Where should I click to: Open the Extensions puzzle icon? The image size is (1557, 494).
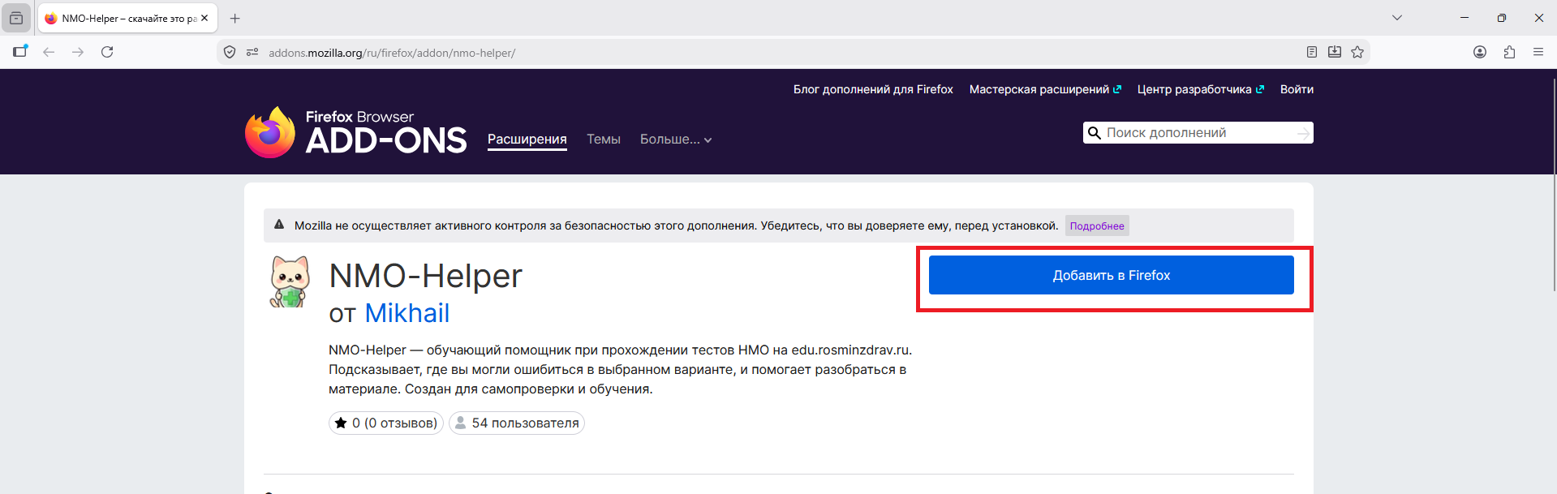[x=1509, y=52]
